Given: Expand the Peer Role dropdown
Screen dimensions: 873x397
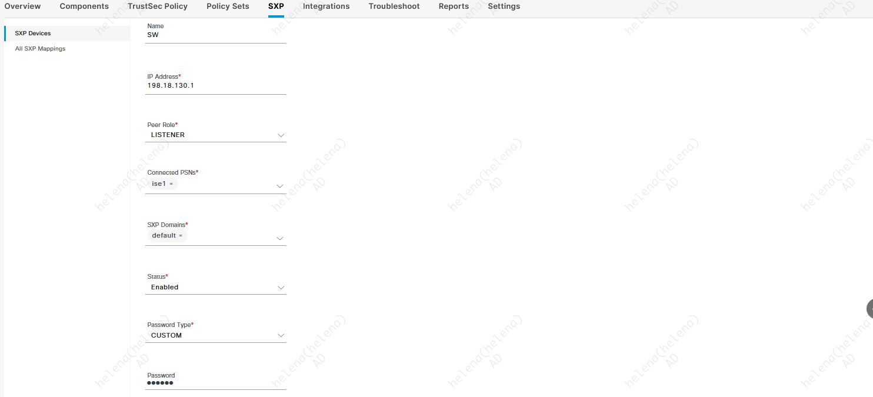Looking at the screenshot, I should [281, 135].
